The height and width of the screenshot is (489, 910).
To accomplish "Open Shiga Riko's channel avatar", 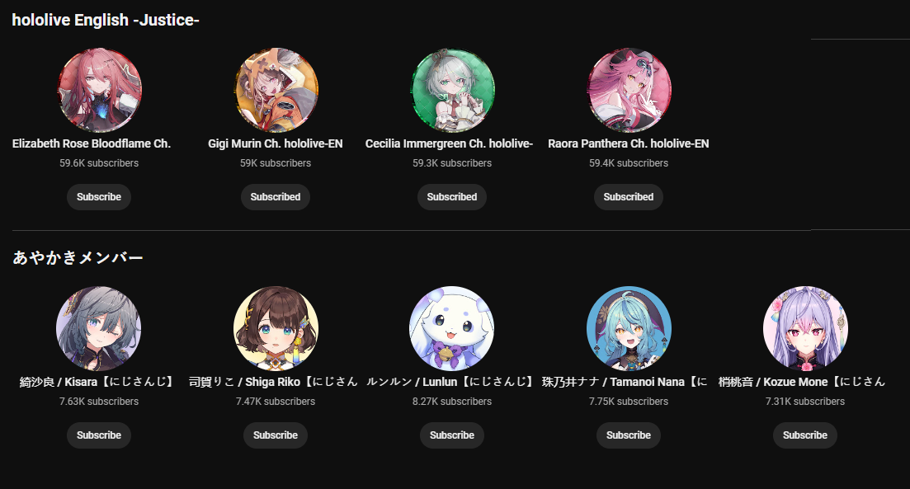I will point(276,328).
